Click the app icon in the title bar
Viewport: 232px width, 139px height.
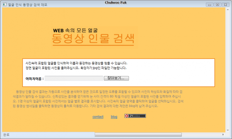(x=5, y=5)
